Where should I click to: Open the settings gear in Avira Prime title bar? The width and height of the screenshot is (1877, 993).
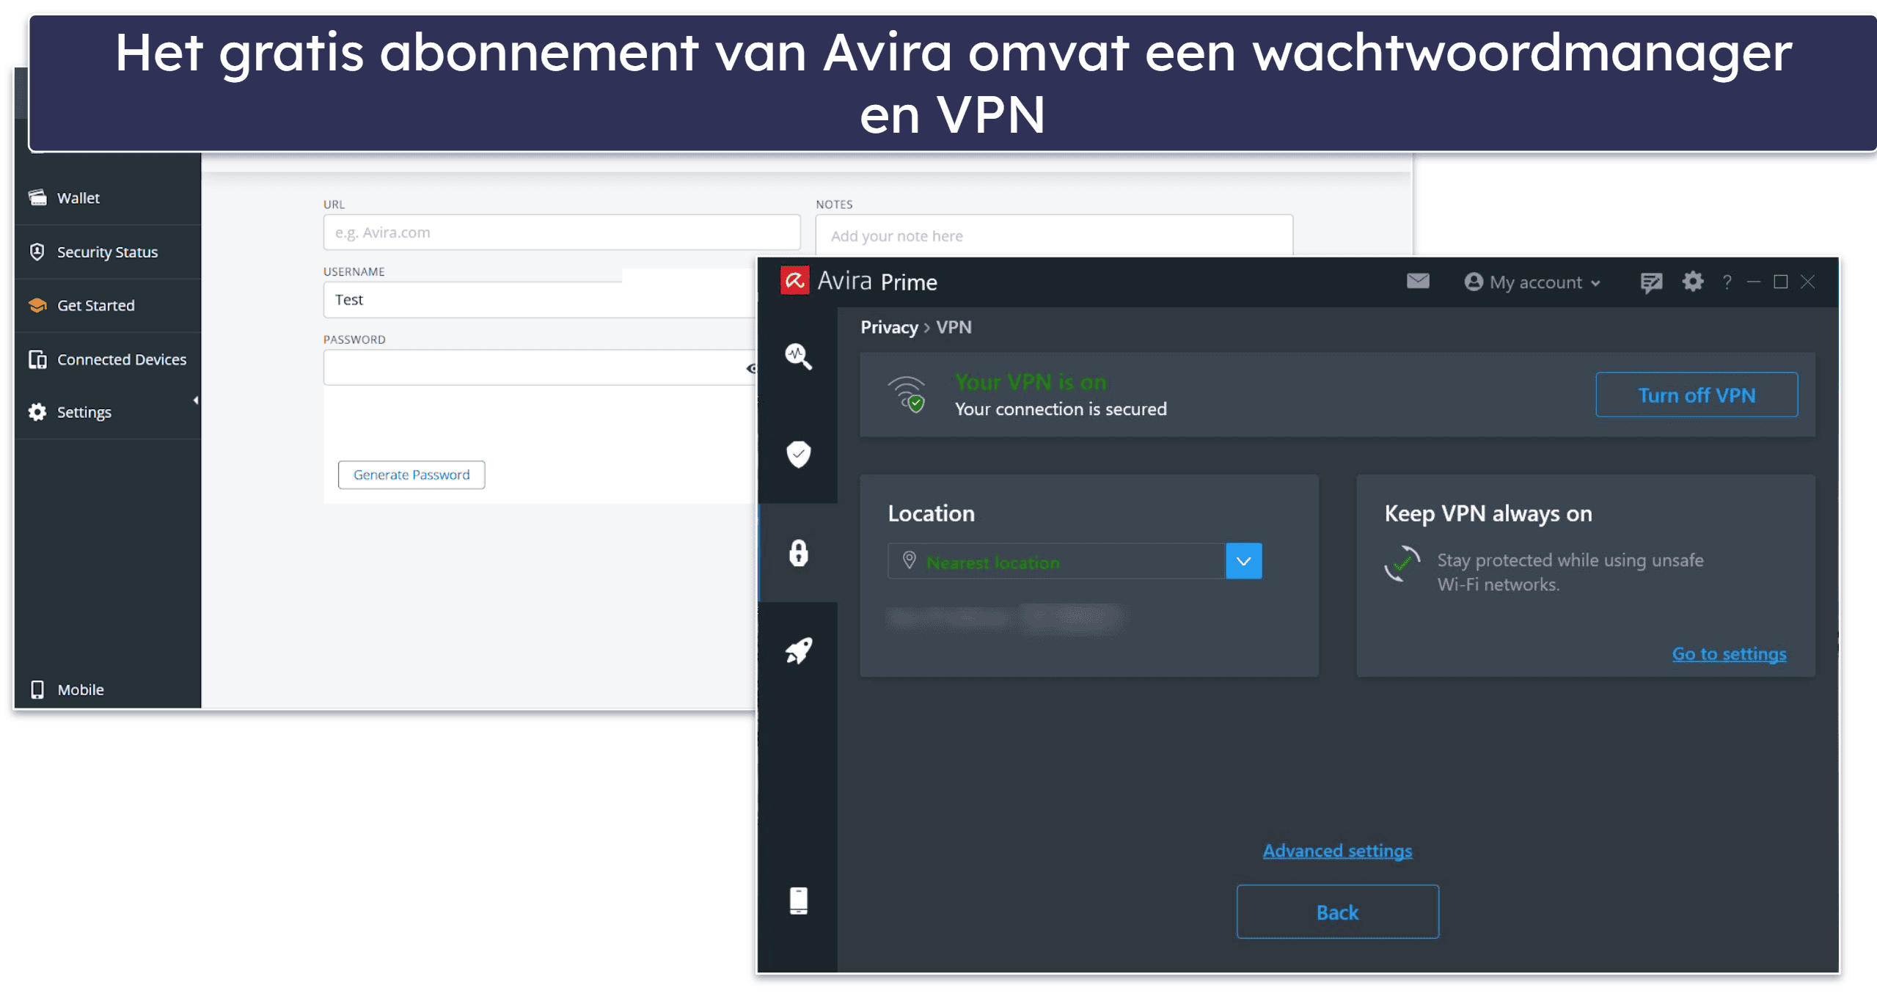[x=1693, y=282]
